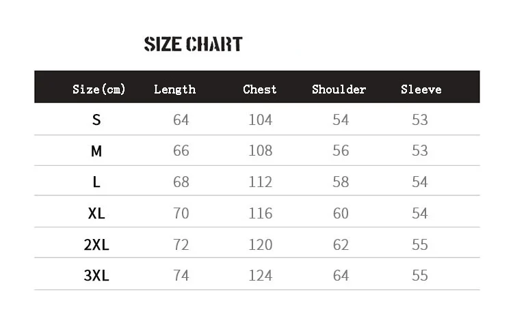Click length value 70 in XL row

tap(181, 213)
